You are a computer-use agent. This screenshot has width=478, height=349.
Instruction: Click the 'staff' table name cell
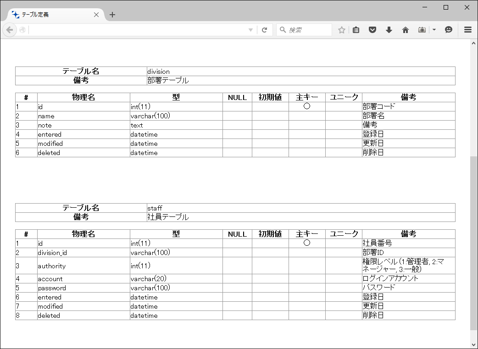tap(301, 208)
